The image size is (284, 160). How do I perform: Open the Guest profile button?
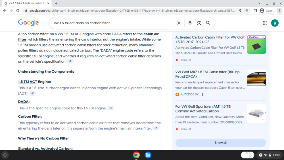(x=267, y=11)
